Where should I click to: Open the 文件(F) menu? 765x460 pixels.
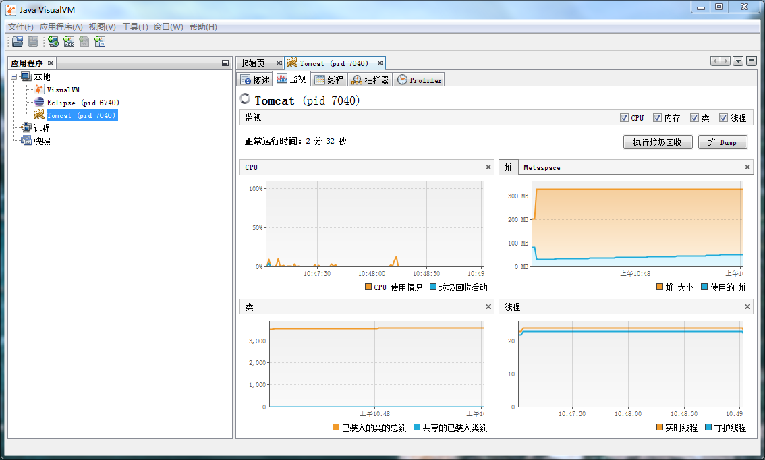[x=20, y=27]
